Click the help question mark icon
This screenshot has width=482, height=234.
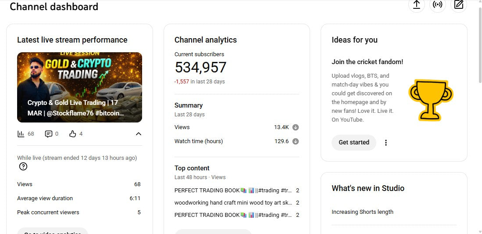pos(23,166)
